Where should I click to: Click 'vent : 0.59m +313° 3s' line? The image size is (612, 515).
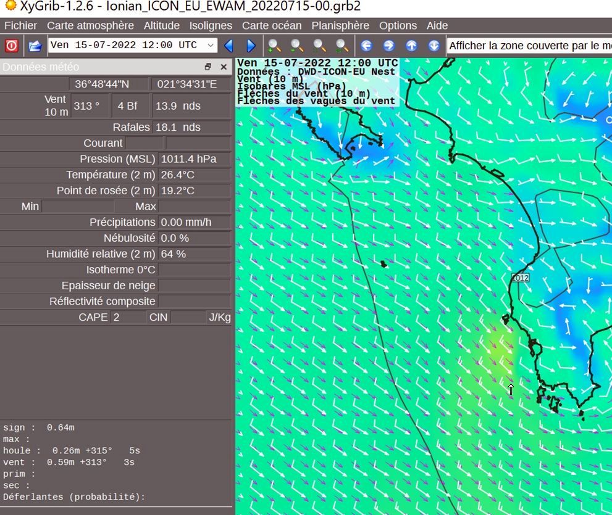pos(69,463)
